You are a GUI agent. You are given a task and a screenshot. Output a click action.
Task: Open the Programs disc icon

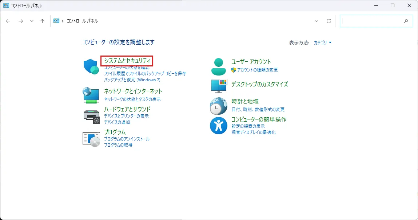91,139
